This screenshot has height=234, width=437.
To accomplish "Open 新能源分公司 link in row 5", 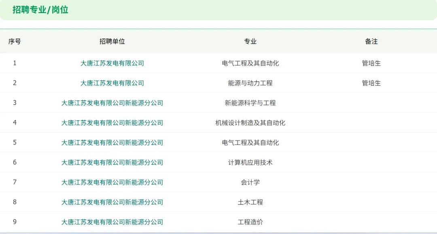I will coord(112,143).
